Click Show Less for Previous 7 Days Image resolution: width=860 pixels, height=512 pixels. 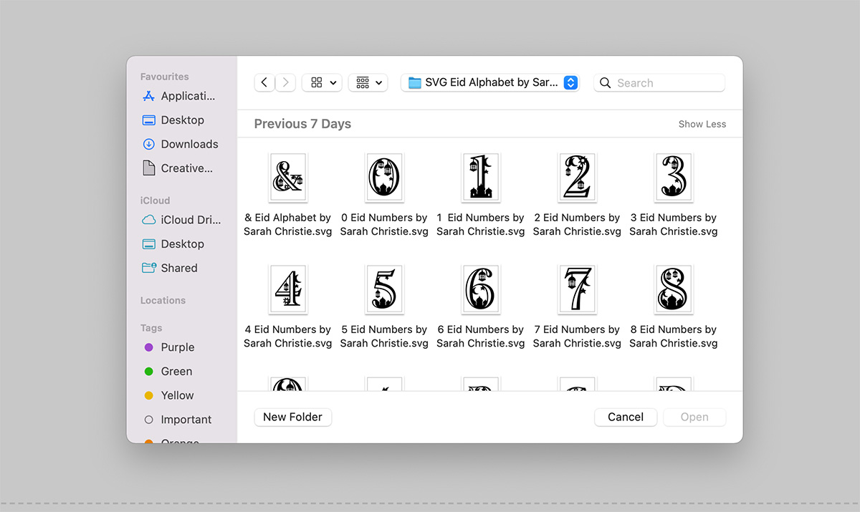[x=702, y=124]
